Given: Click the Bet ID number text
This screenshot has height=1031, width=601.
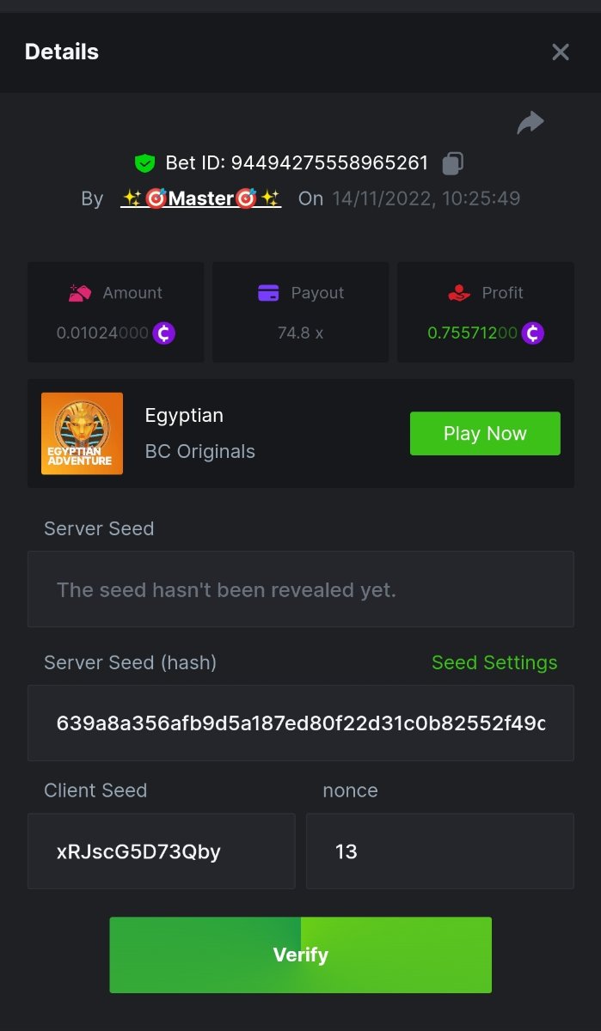Looking at the screenshot, I should point(329,162).
